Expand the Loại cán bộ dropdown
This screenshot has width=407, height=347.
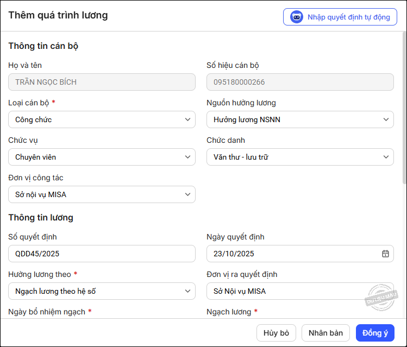pyautogui.click(x=102, y=119)
